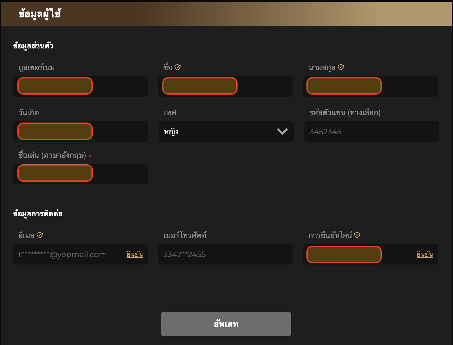This screenshot has width=453, height=345.
Task: Click the ข้อมูลผู้ใช้ page header title
Action: pos(40,14)
